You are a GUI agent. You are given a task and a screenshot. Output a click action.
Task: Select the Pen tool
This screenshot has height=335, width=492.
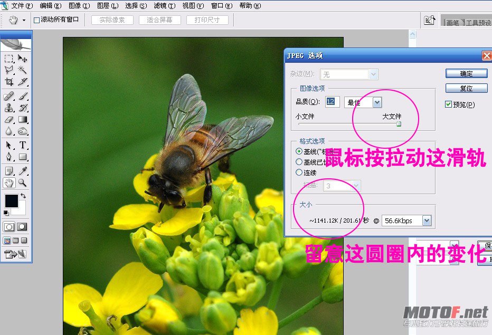[x=9, y=157]
